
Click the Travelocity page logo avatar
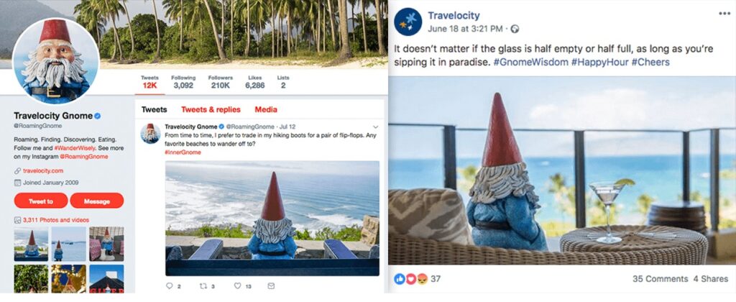click(x=408, y=22)
